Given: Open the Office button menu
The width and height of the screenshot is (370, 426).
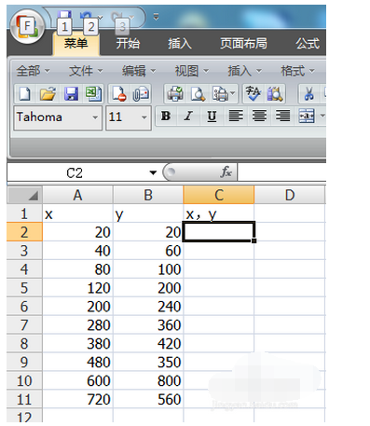Looking at the screenshot, I should [x=27, y=27].
